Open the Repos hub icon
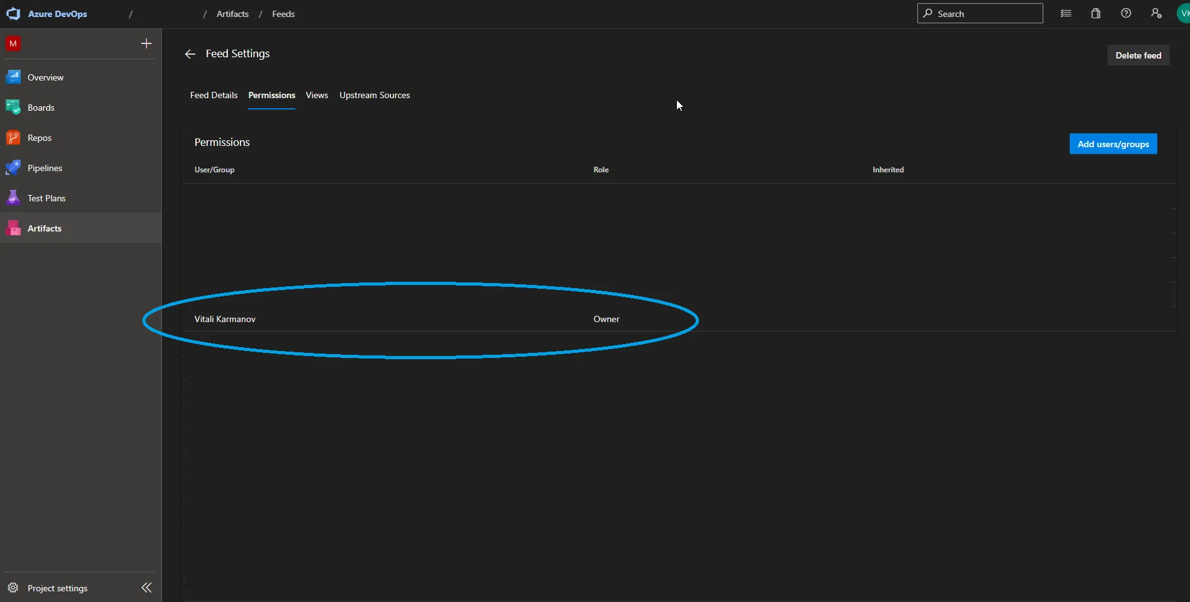The image size is (1190, 602). (13, 138)
